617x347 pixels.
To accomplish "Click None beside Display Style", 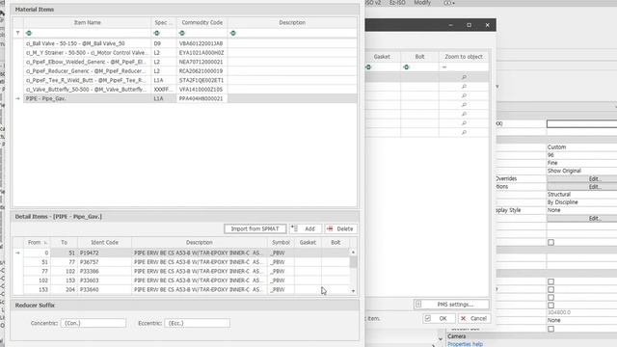I will (553, 210).
